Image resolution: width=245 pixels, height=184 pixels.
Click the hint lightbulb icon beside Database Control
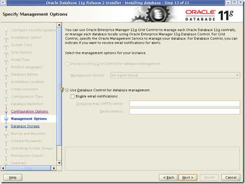[x=62, y=90]
